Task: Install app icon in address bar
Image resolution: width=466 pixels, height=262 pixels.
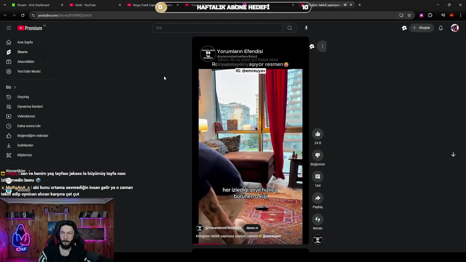Action: [x=401, y=15]
